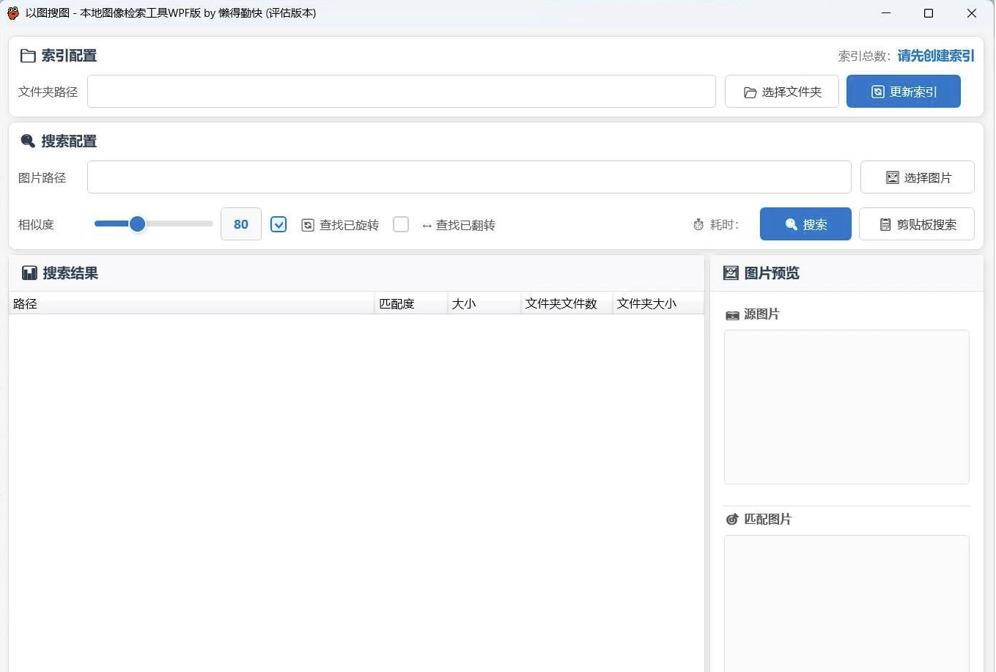Uncheck the 查找已旋转 checkbox
996x672 pixels.
(278, 224)
